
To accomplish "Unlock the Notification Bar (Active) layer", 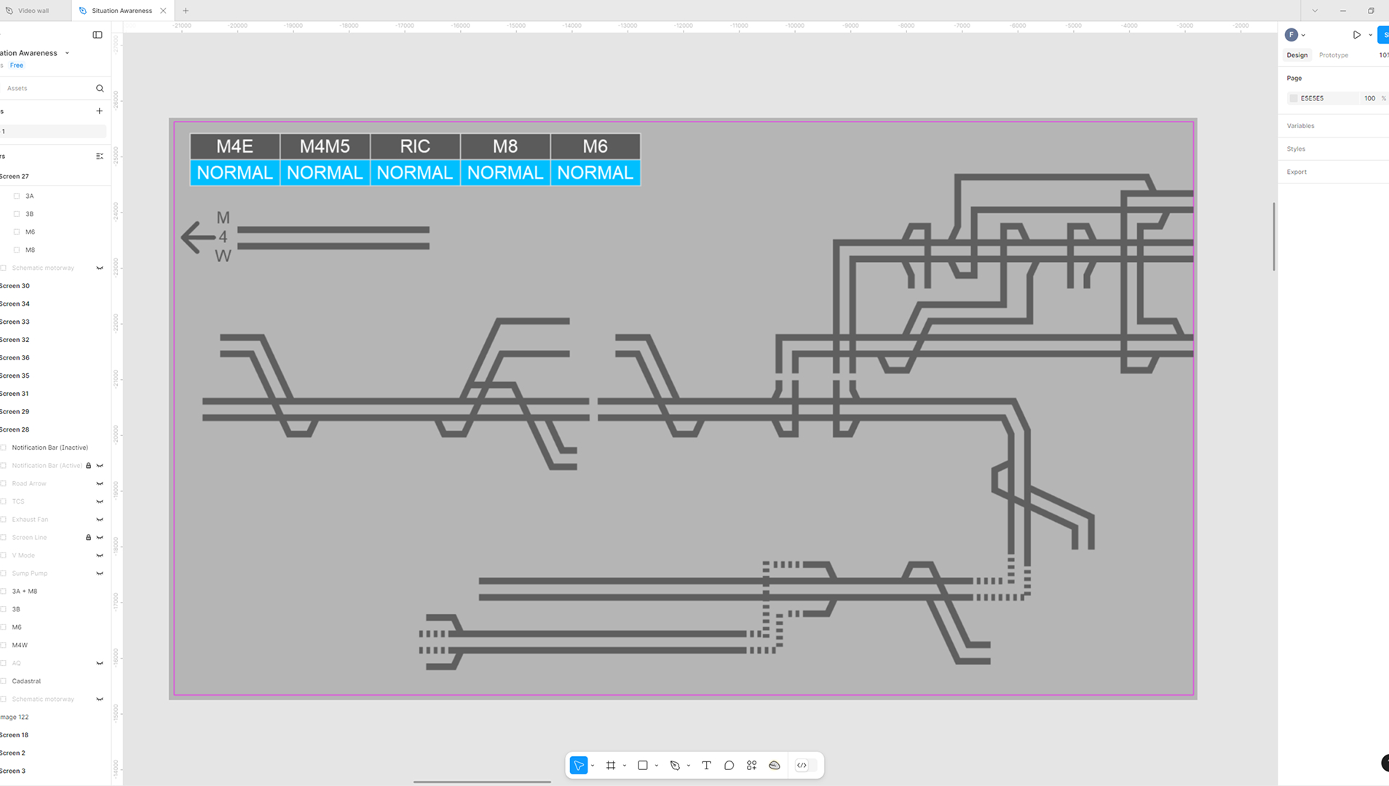I will (89, 466).
